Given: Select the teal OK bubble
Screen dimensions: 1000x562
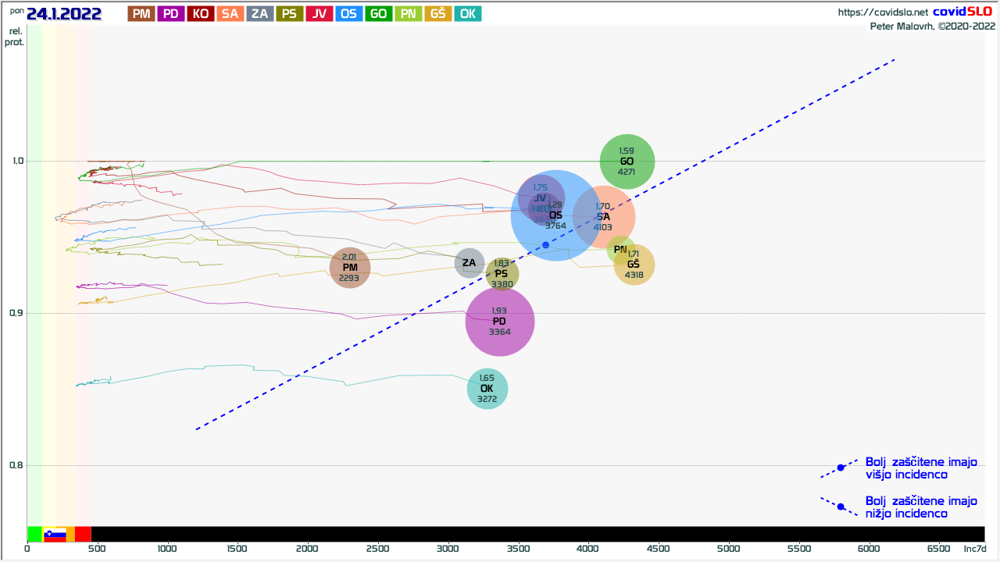Looking at the screenshot, I should point(487,389).
